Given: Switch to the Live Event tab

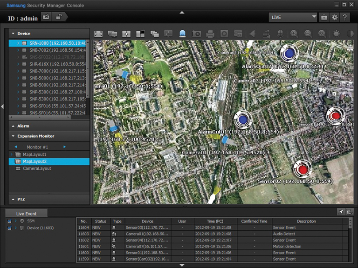Looking at the screenshot, I should click(26, 213).
